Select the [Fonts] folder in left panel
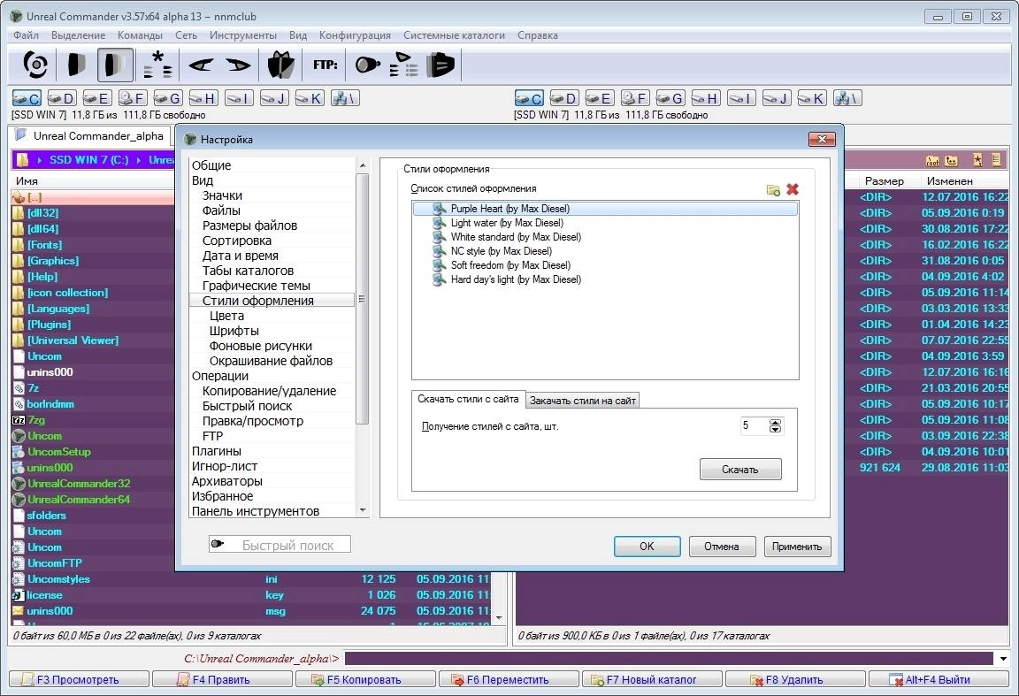This screenshot has width=1019, height=696. 44,245
